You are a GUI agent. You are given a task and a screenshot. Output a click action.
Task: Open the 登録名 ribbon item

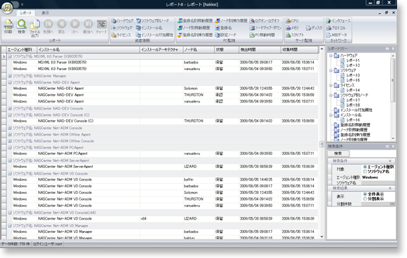tap(224, 28)
